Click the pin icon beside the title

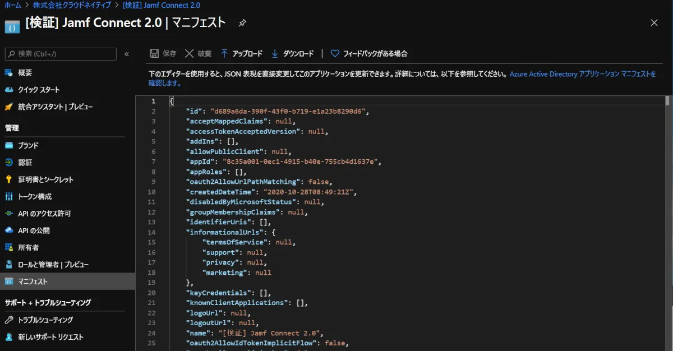242,23
